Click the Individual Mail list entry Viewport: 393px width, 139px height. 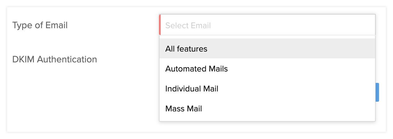[192, 89]
